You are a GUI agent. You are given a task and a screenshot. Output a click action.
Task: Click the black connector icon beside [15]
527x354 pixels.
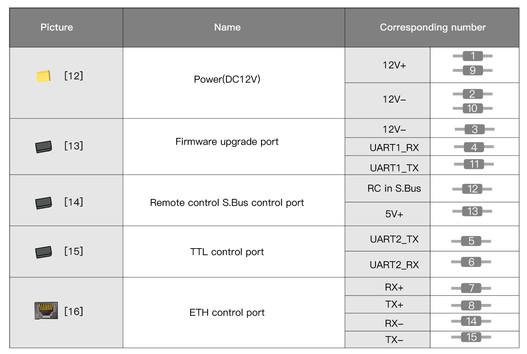coord(44,252)
